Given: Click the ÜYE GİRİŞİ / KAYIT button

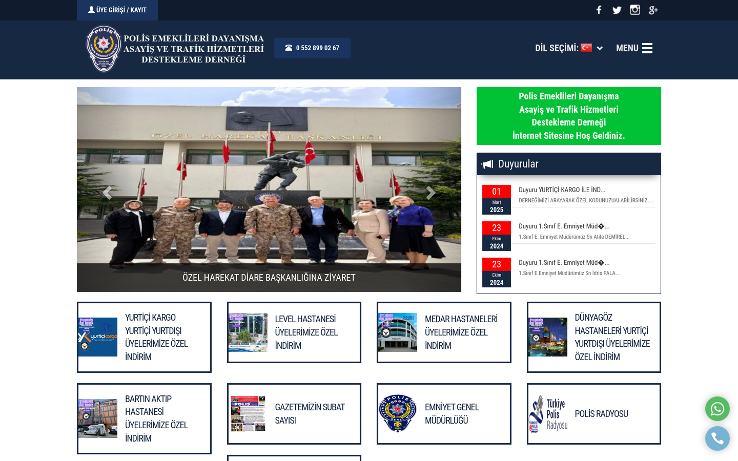Looking at the screenshot, I should click(117, 10).
